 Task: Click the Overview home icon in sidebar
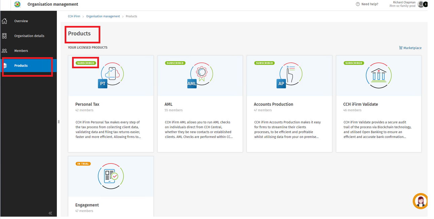(x=4, y=21)
